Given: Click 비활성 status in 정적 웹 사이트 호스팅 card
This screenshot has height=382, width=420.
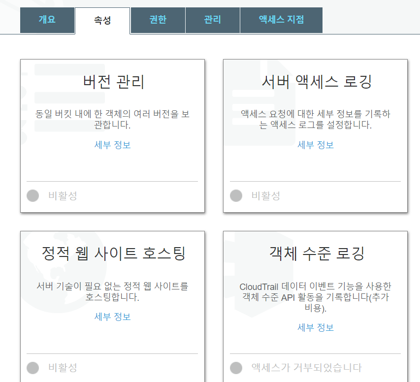Looking at the screenshot, I should 63,368.
